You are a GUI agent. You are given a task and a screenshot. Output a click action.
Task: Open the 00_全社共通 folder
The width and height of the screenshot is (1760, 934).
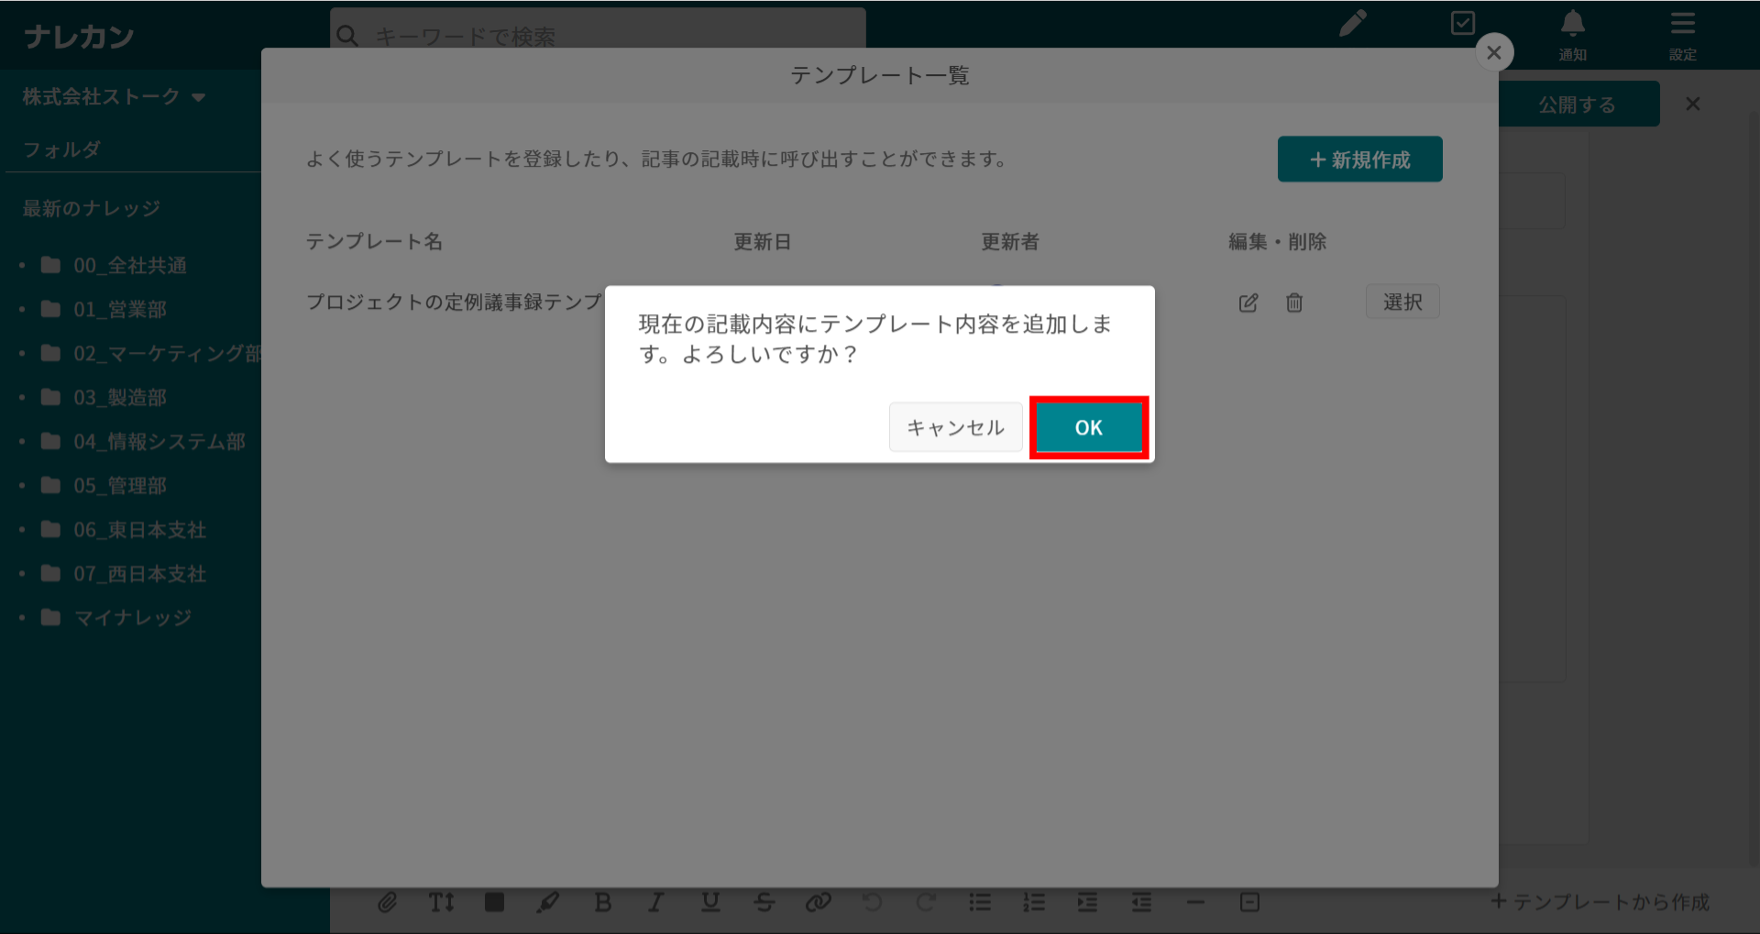tap(129, 266)
